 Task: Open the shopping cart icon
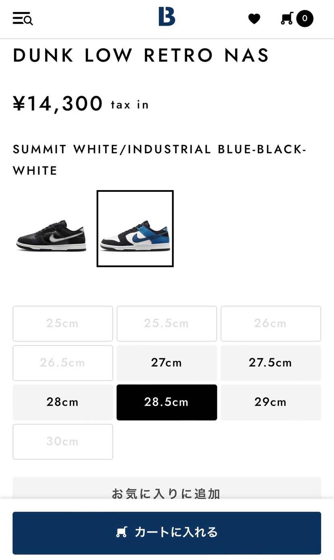click(287, 18)
